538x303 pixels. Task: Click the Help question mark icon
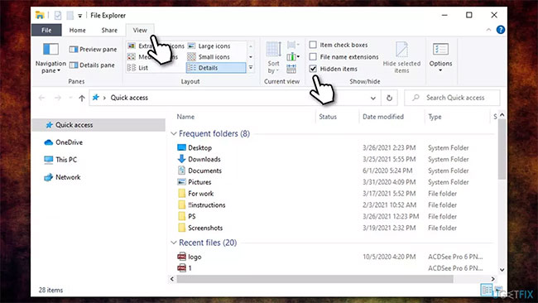[501, 30]
